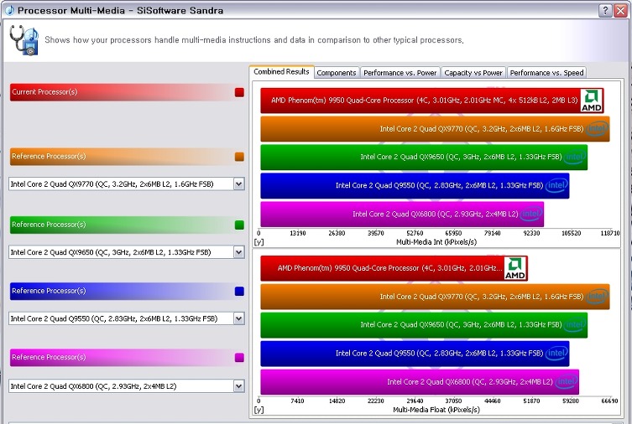Open the QX9770 reference processor dropdown arrow

(x=238, y=184)
